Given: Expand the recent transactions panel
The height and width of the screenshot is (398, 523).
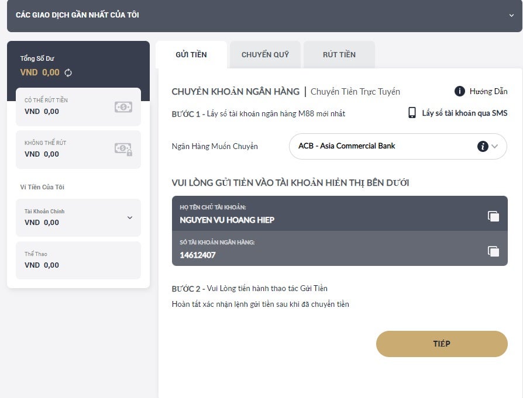Looking at the screenshot, I should tap(511, 15).
